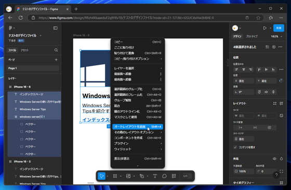The width and height of the screenshot is (291, 190).
Task: Switch to Dev Mode code toggle
Action: click(186, 176)
